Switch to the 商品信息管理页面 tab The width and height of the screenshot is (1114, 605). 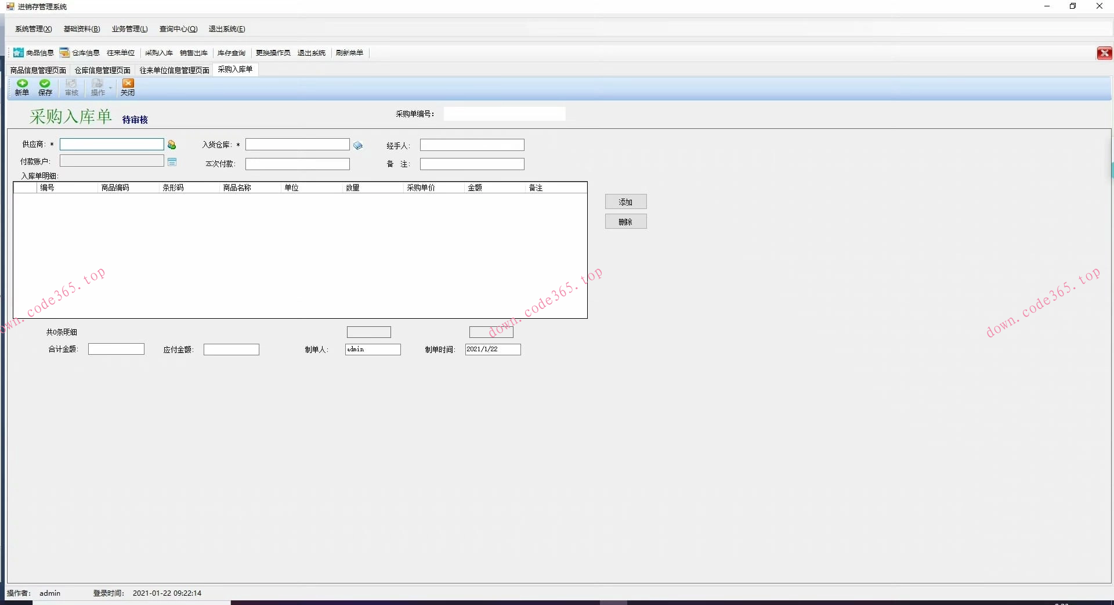tap(38, 70)
